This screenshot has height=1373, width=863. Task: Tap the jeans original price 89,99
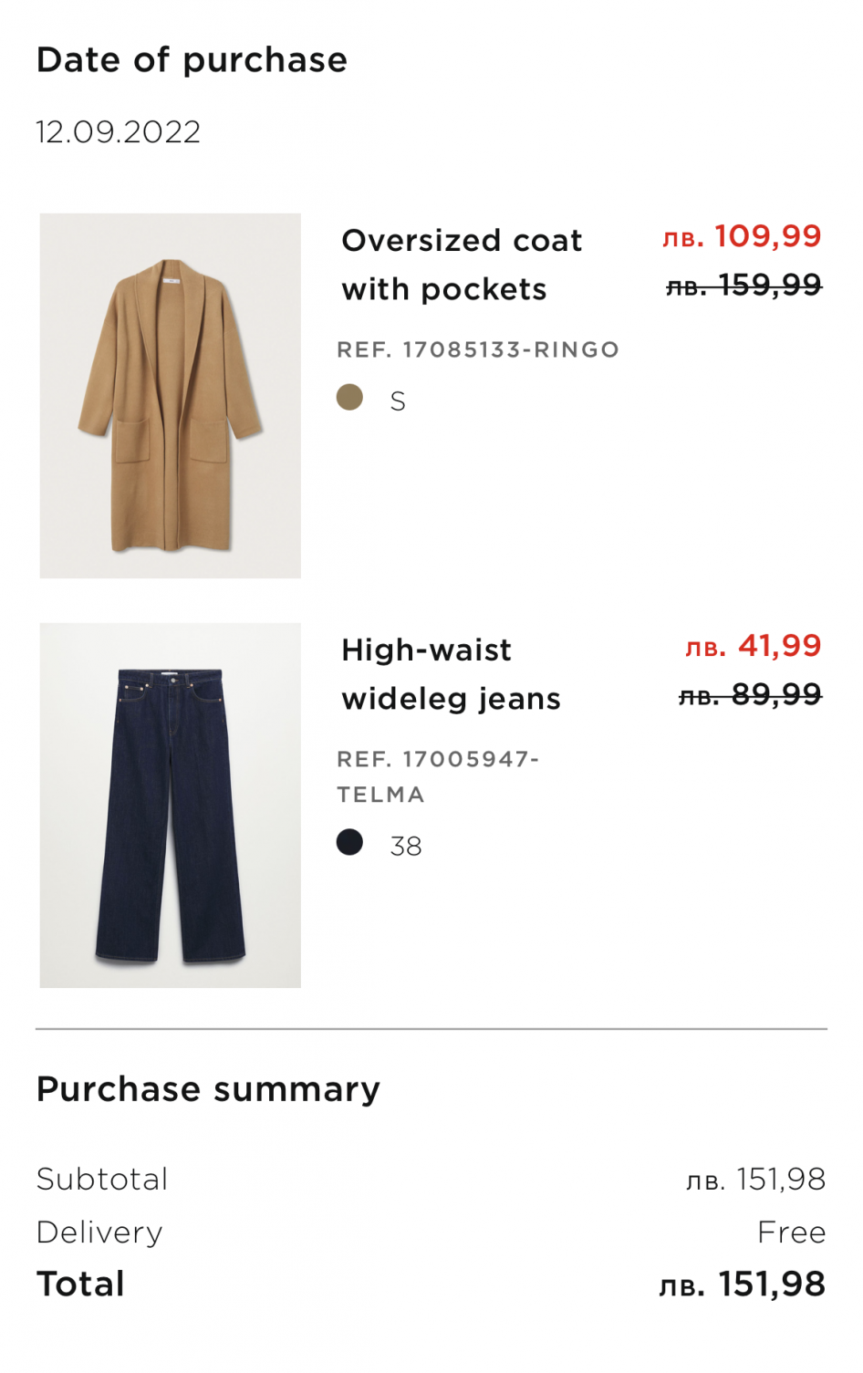pyautogui.click(x=750, y=695)
